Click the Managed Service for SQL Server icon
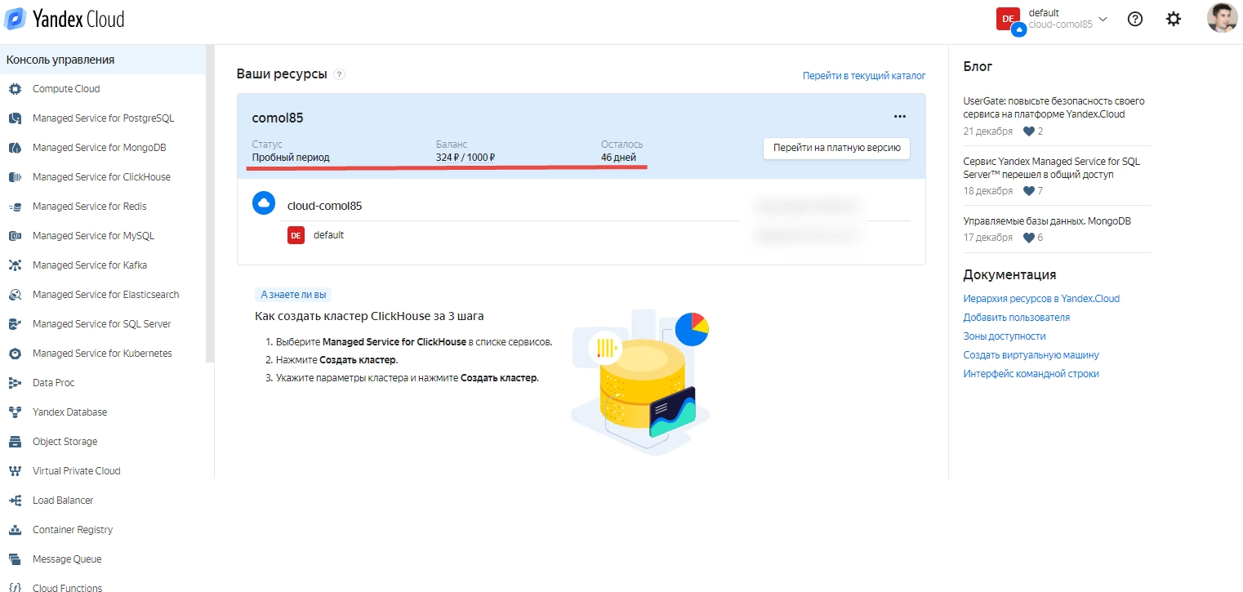Viewport: 1243px width, 592px height. 15,324
